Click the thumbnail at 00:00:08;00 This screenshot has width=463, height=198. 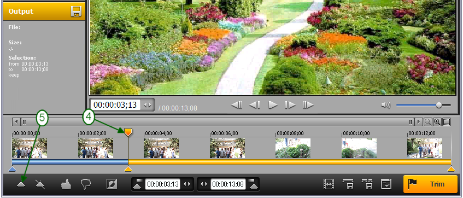[x=293, y=148]
